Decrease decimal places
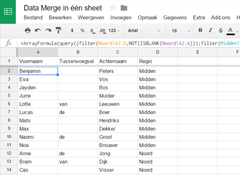Viewport: 240px width, 175px height. [x=92, y=31]
